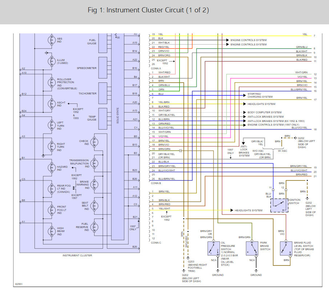Viewport: 329px width, 297px height.
Task: Click the figure title Instrument Cluster Circuit
Action: click(x=148, y=10)
